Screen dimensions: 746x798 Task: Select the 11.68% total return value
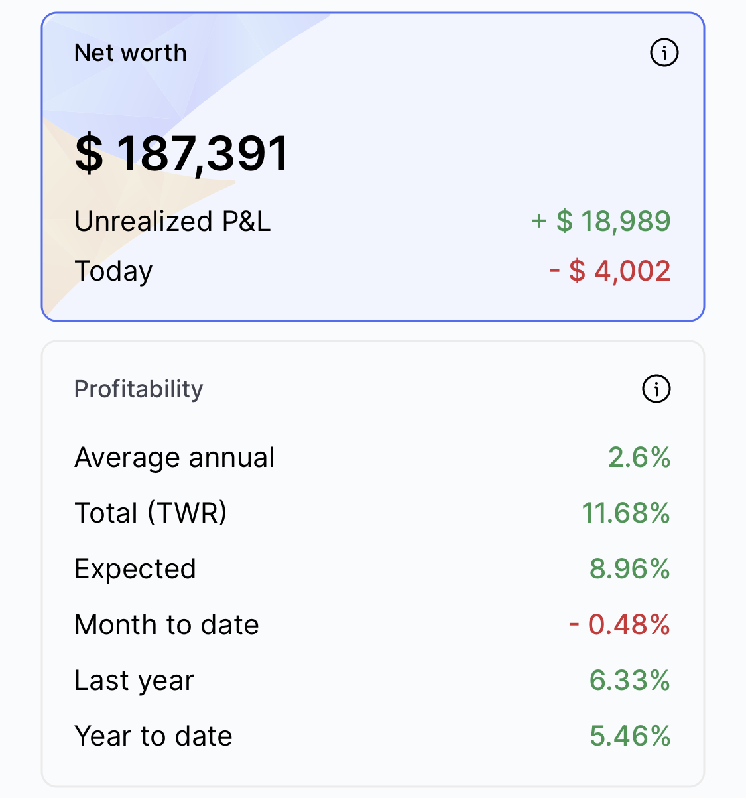(626, 513)
